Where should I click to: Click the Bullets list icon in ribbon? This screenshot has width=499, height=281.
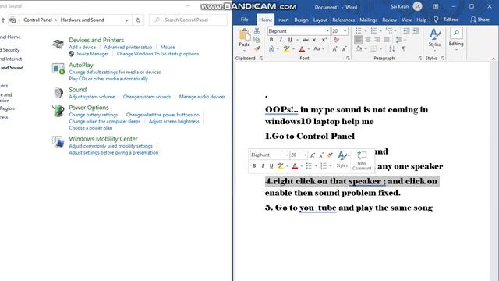[x=359, y=31]
